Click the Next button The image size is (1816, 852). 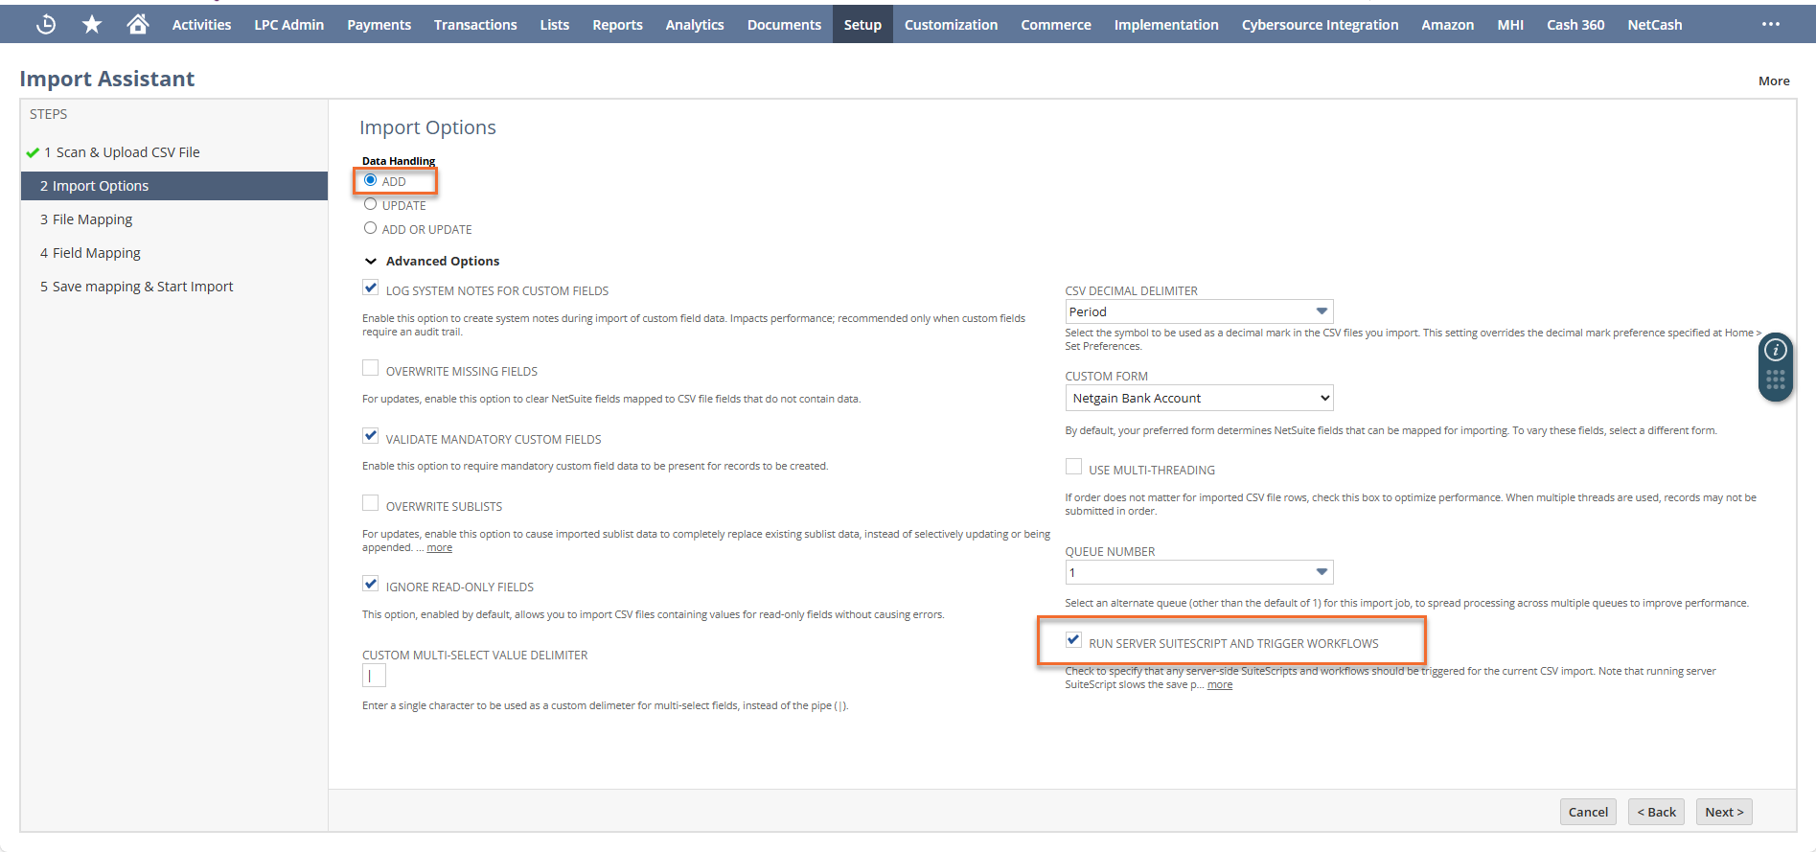tap(1723, 812)
